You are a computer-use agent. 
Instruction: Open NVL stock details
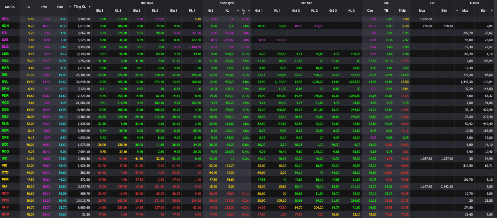pyautogui.click(x=5, y=82)
